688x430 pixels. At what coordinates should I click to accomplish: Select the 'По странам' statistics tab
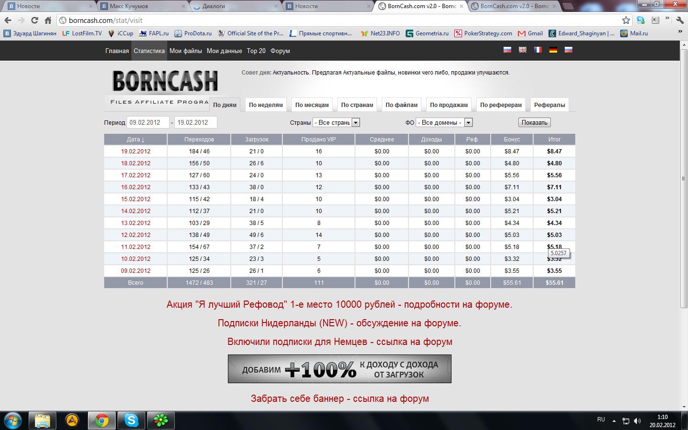pyautogui.click(x=357, y=105)
